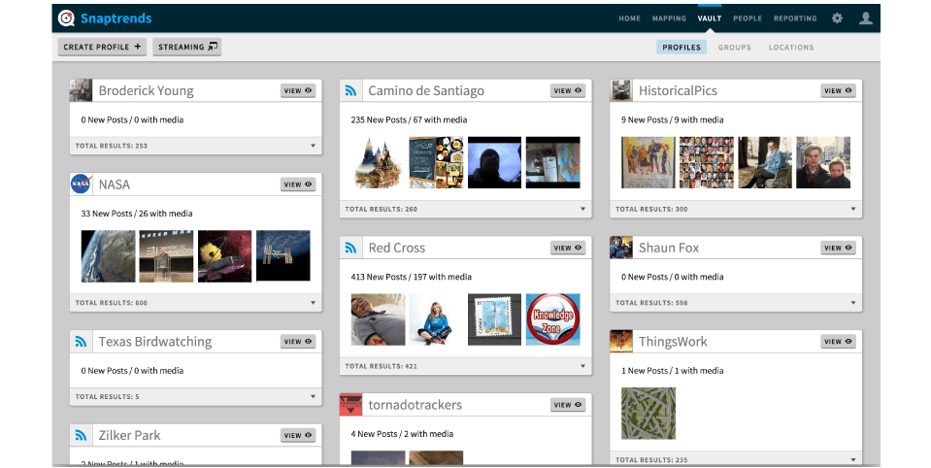
Task: Select the Vault menu item
Action: tap(710, 18)
